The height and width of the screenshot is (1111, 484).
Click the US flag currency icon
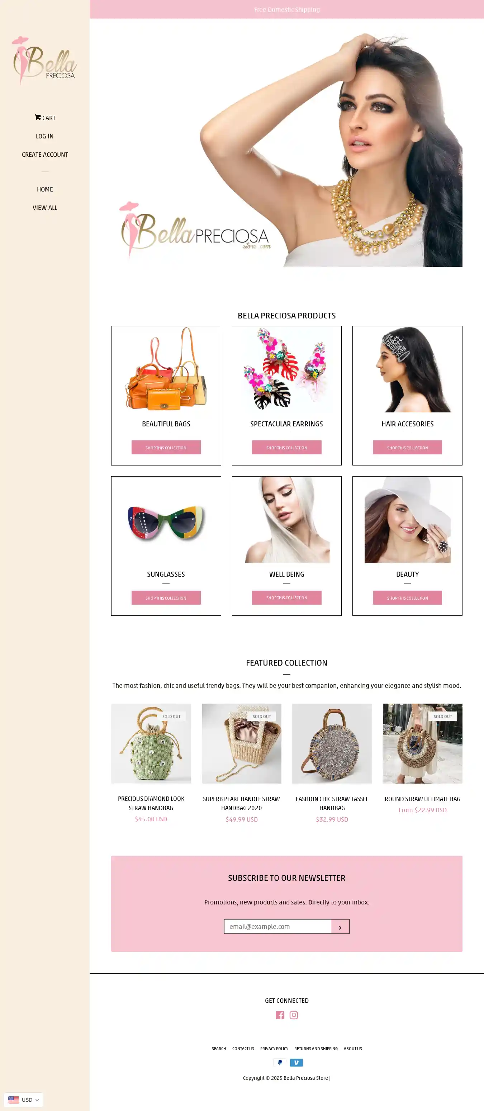point(14,1100)
